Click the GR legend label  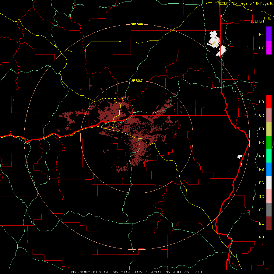(x=261, y=115)
